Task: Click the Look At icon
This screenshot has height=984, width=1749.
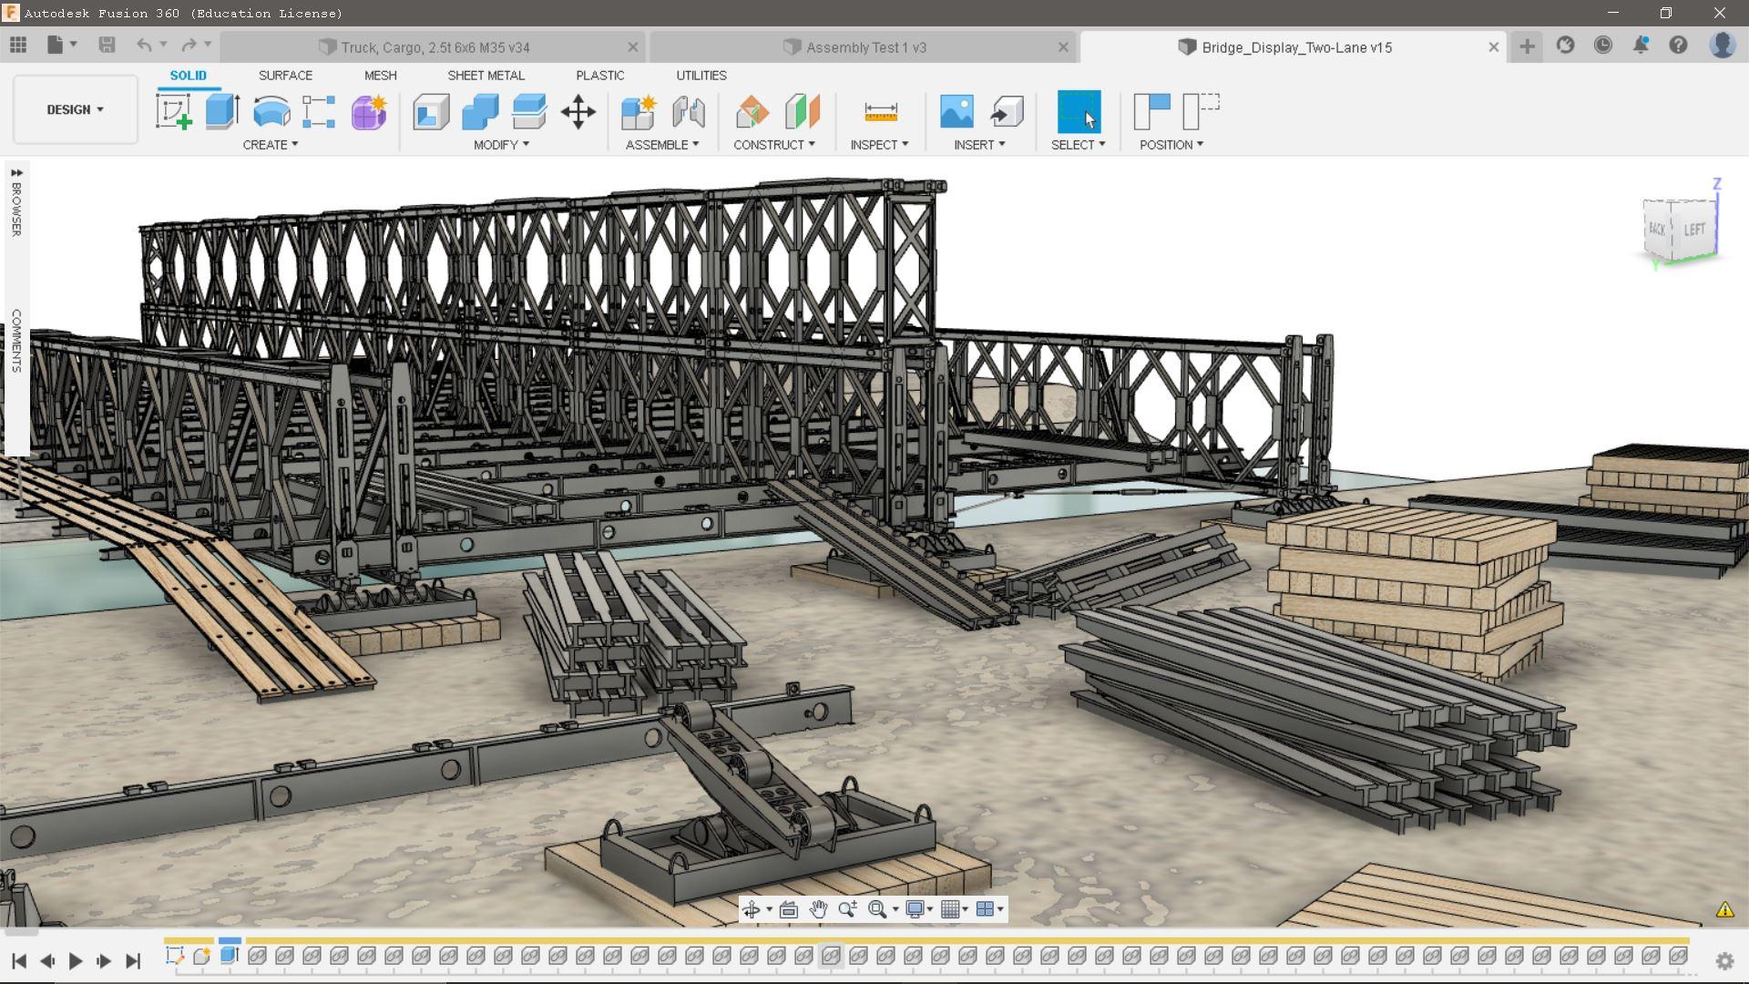Action: coord(789,909)
